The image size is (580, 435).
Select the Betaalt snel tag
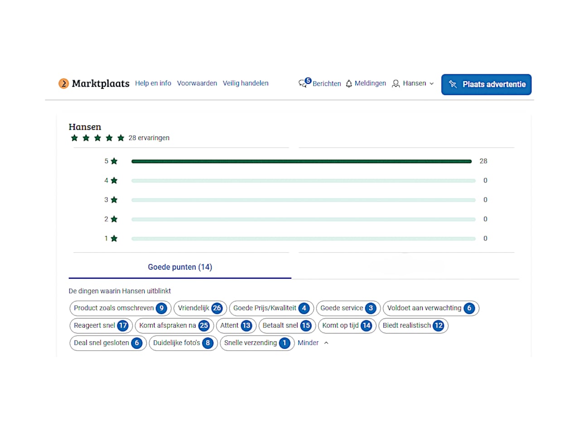[287, 326]
